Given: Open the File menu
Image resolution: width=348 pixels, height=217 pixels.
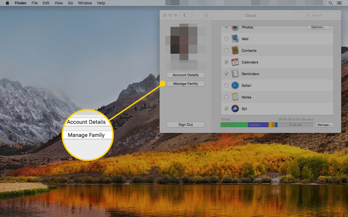Looking at the screenshot, I should click(x=35, y=3).
